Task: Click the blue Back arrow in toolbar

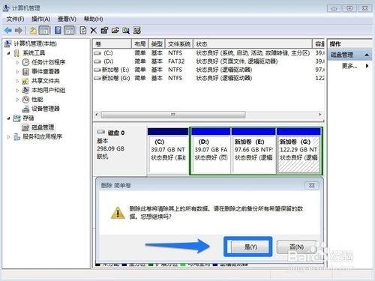Action: coord(8,31)
